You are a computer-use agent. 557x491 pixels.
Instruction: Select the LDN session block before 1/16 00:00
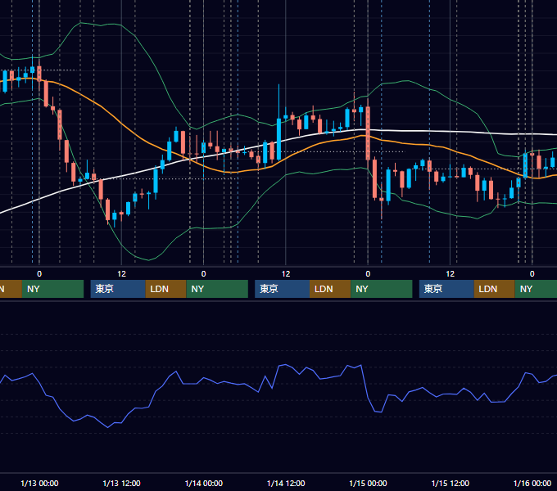[x=495, y=289]
